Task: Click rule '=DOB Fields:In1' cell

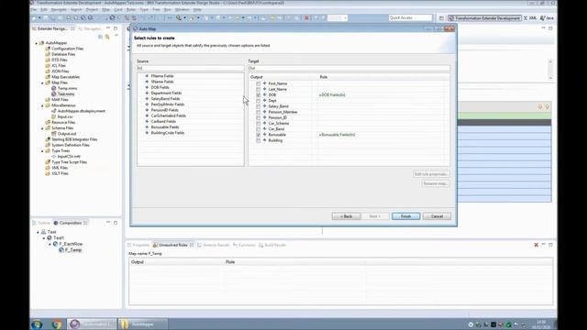Action: (x=332, y=95)
